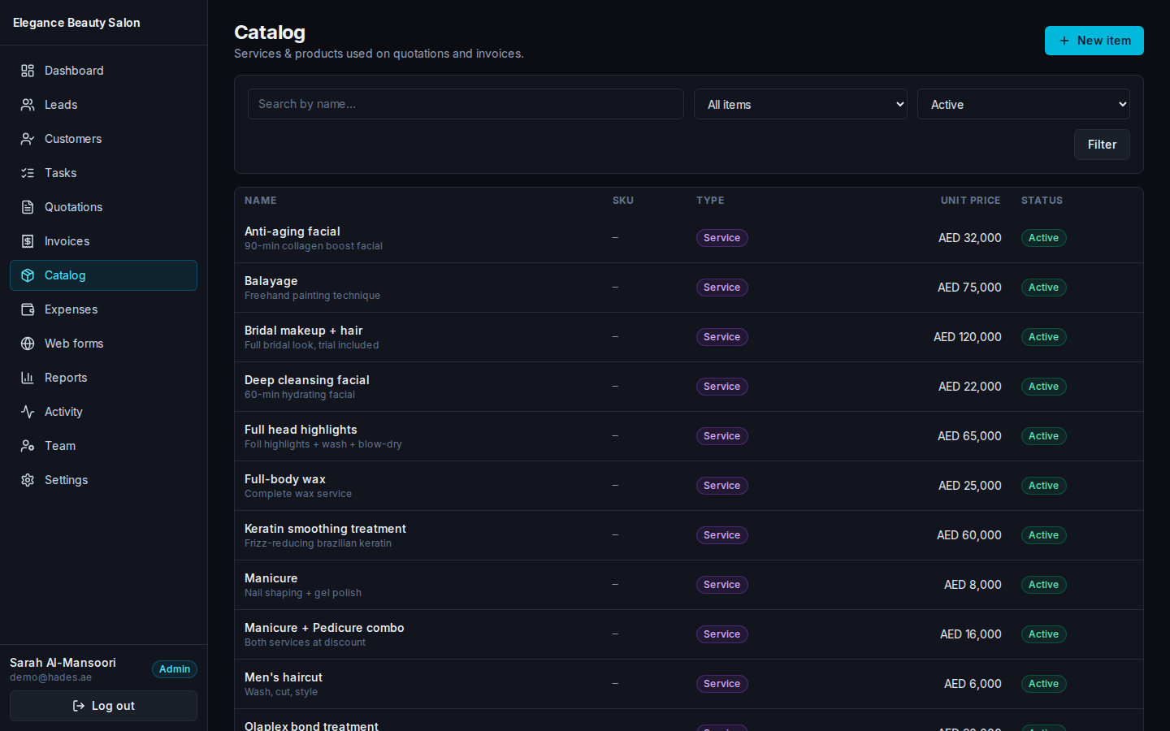Click the UNIT PRICE column header
The image size is (1170, 731).
coord(971,201)
